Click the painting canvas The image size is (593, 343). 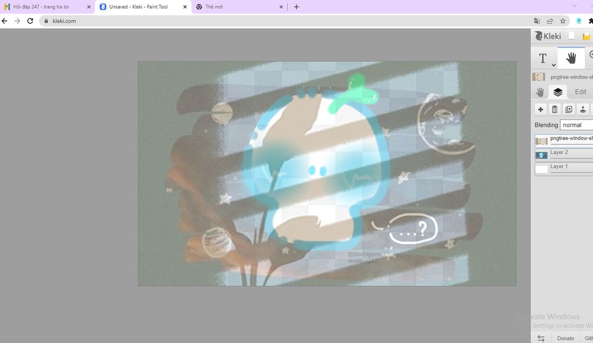(x=327, y=174)
